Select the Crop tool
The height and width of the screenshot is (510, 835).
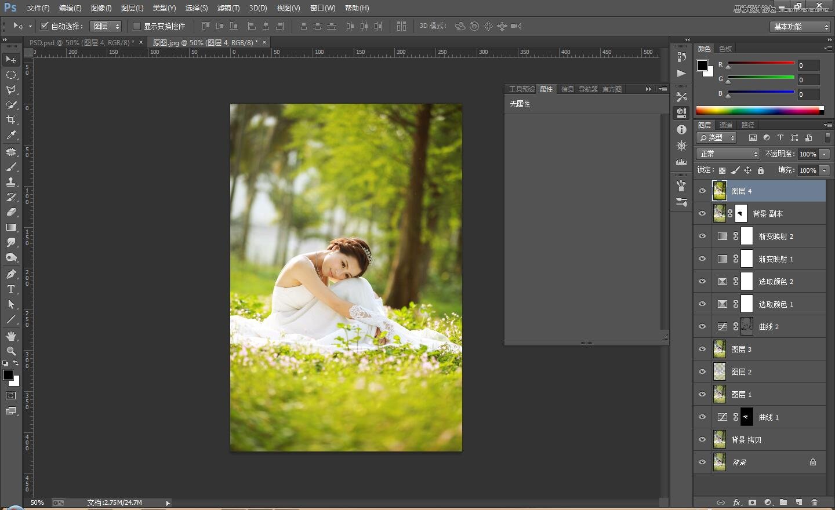[11, 120]
